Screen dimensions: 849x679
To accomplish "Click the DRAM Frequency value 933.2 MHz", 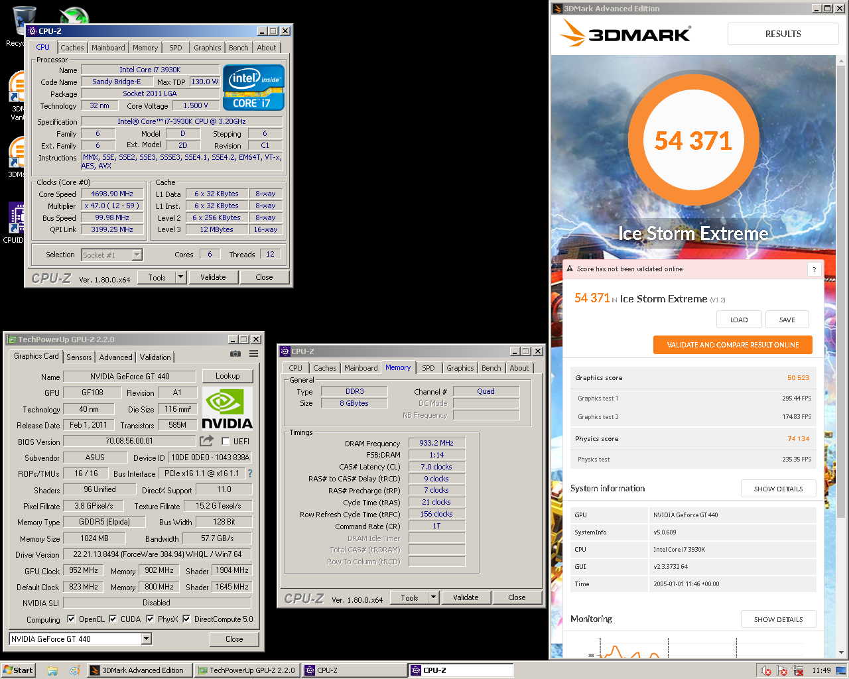I will 436,443.
